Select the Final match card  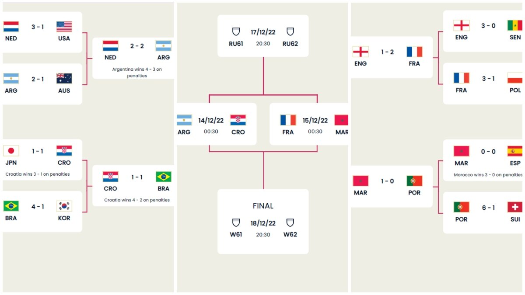coord(263,221)
